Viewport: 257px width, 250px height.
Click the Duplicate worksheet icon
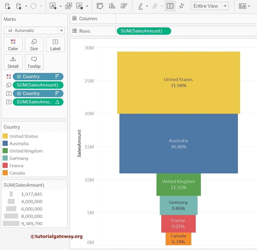tap(69, 6)
